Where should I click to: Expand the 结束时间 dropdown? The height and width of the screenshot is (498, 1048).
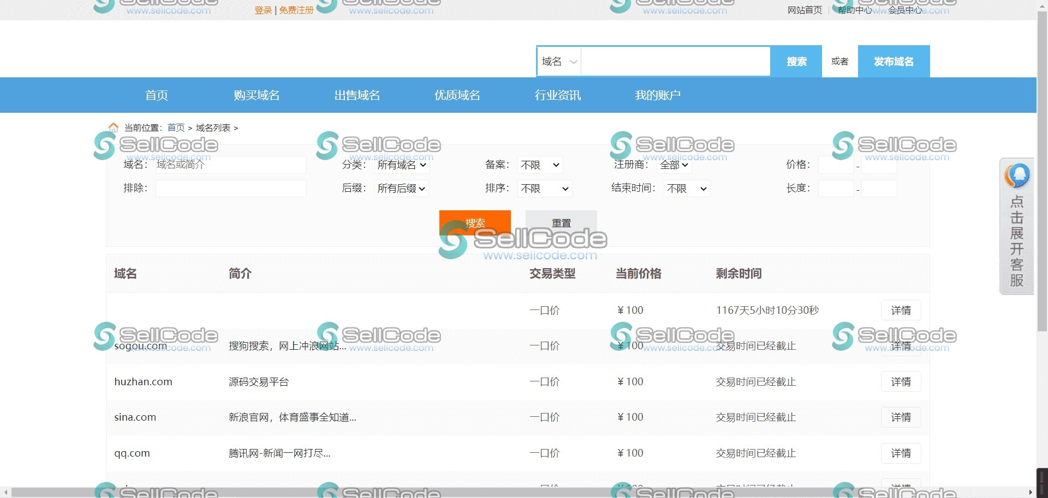pos(687,189)
